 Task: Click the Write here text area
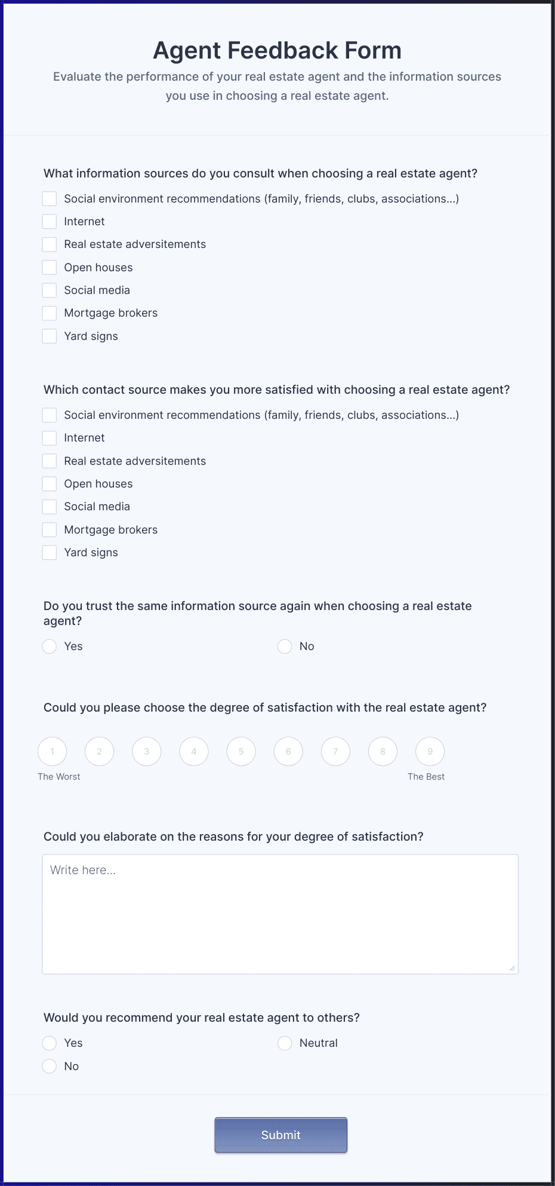(x=280, y=914)
